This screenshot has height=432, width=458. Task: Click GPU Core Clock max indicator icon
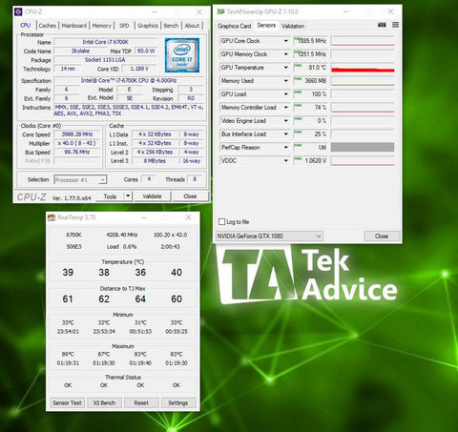tap(298, 39)
